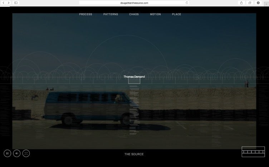Go forward in browser history
The height and width of the screenshot is (167, 269).
pos(9,3)
